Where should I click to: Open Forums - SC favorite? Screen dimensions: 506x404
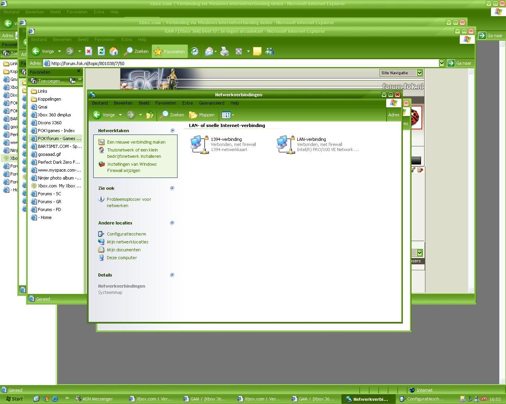[x=46, y=194]
